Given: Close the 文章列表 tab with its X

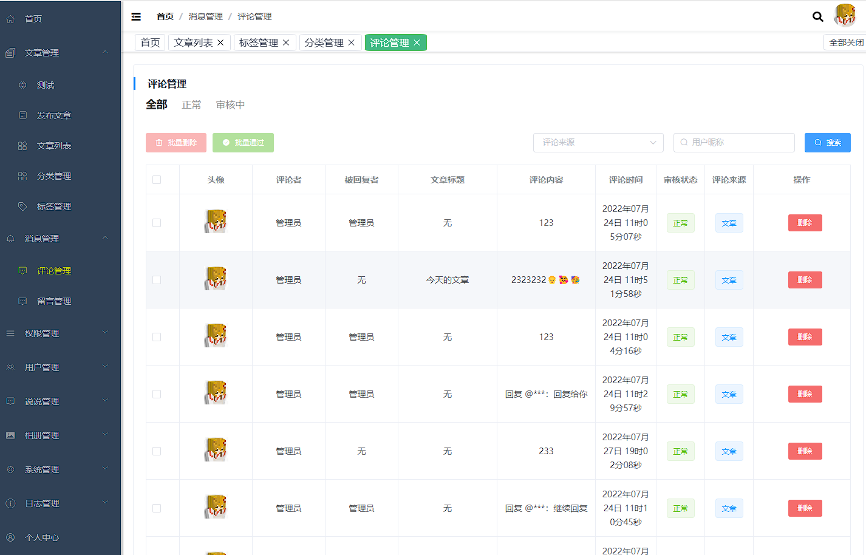Looking at the screenshot, I should click(220, 43).
